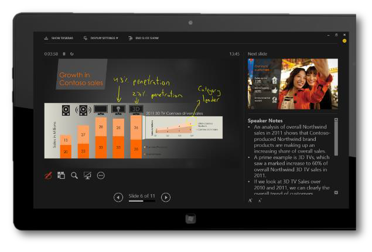Click the Next slide label
372x252 pixels.
click(x=257, y=54)
